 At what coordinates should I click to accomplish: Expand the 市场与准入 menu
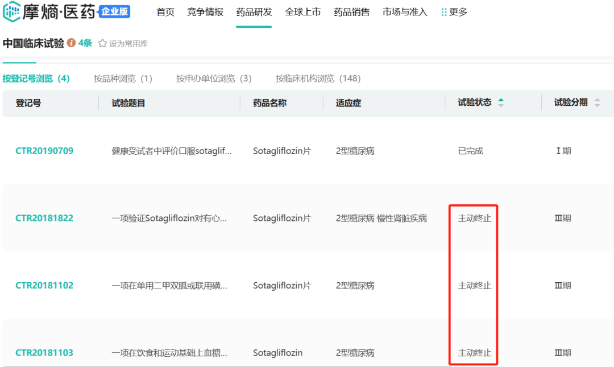405,12
